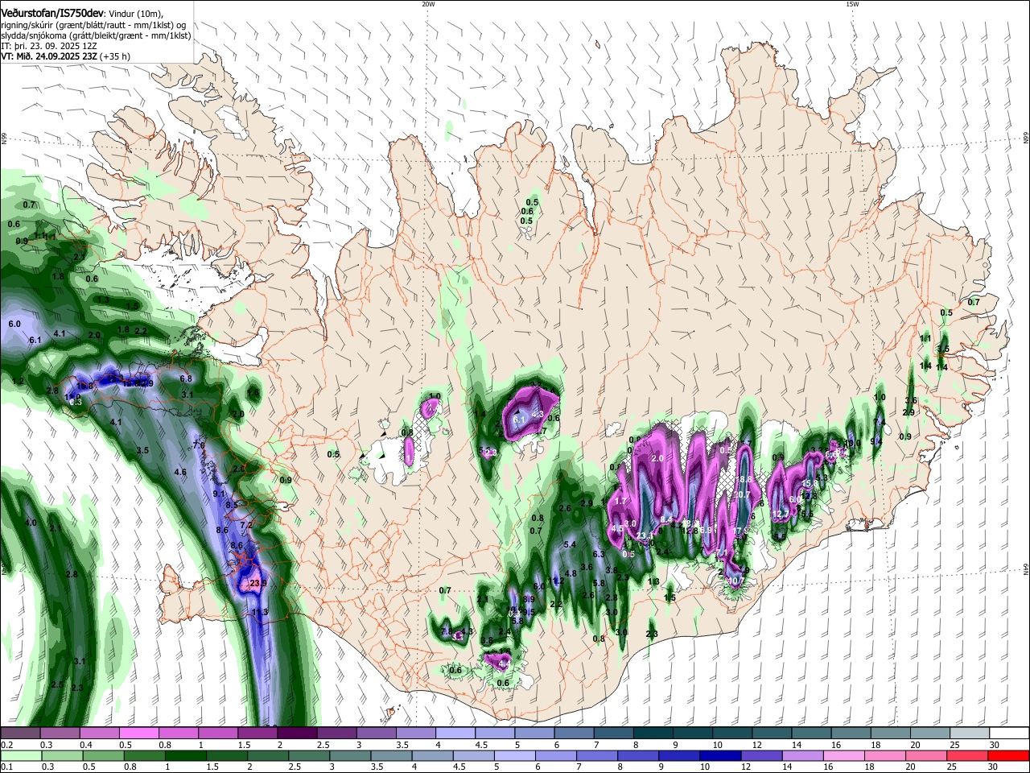This screenshot has width=1030, height=773.
Task: Click the lightest green swatch above the 0.1 label
Action: pyautogui.click(x=20, y=755)
